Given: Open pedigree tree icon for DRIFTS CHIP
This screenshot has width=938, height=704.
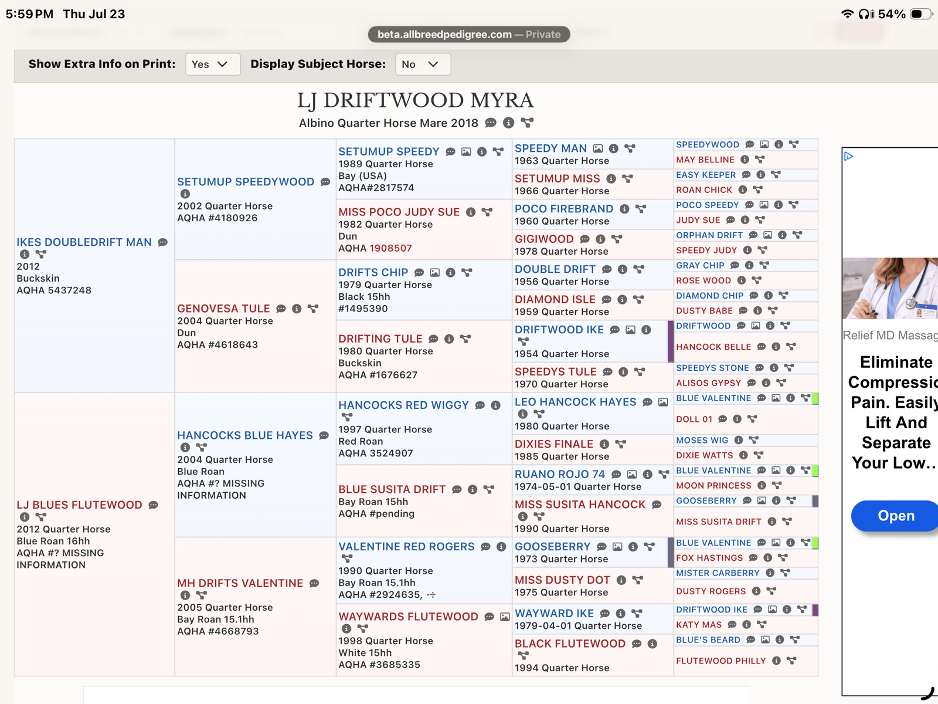Looking at the screenshot, I should 467,272.
